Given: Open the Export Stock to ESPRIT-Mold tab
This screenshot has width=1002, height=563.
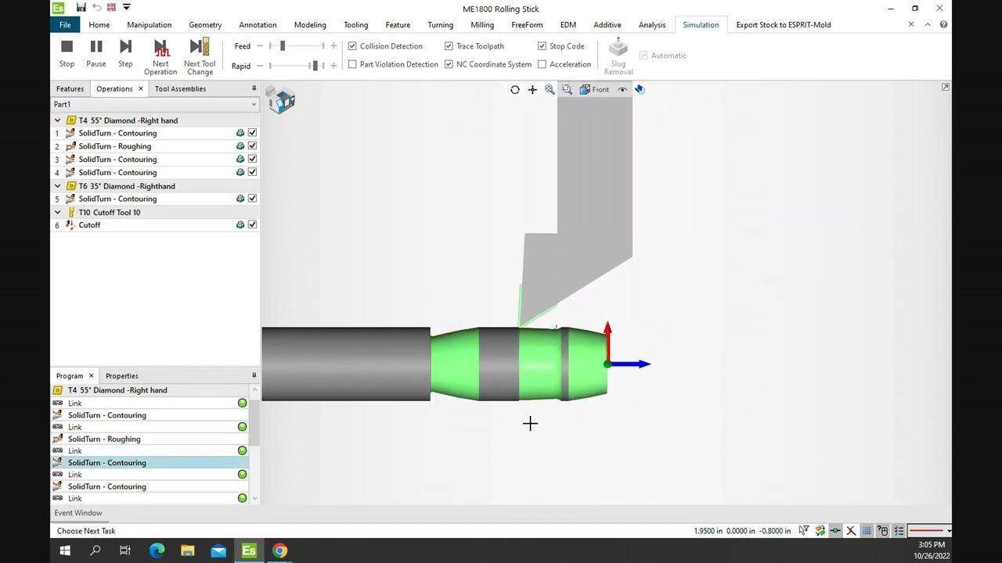Looking at the screenshot, I should [784, 25].
